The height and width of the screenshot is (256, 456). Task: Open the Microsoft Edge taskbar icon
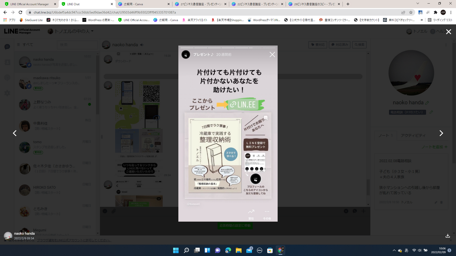(x=228, y=250)
